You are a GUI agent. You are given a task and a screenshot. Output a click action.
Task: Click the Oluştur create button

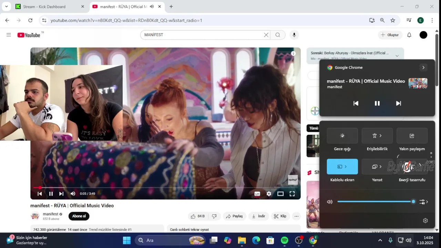[x=390, y=35]
